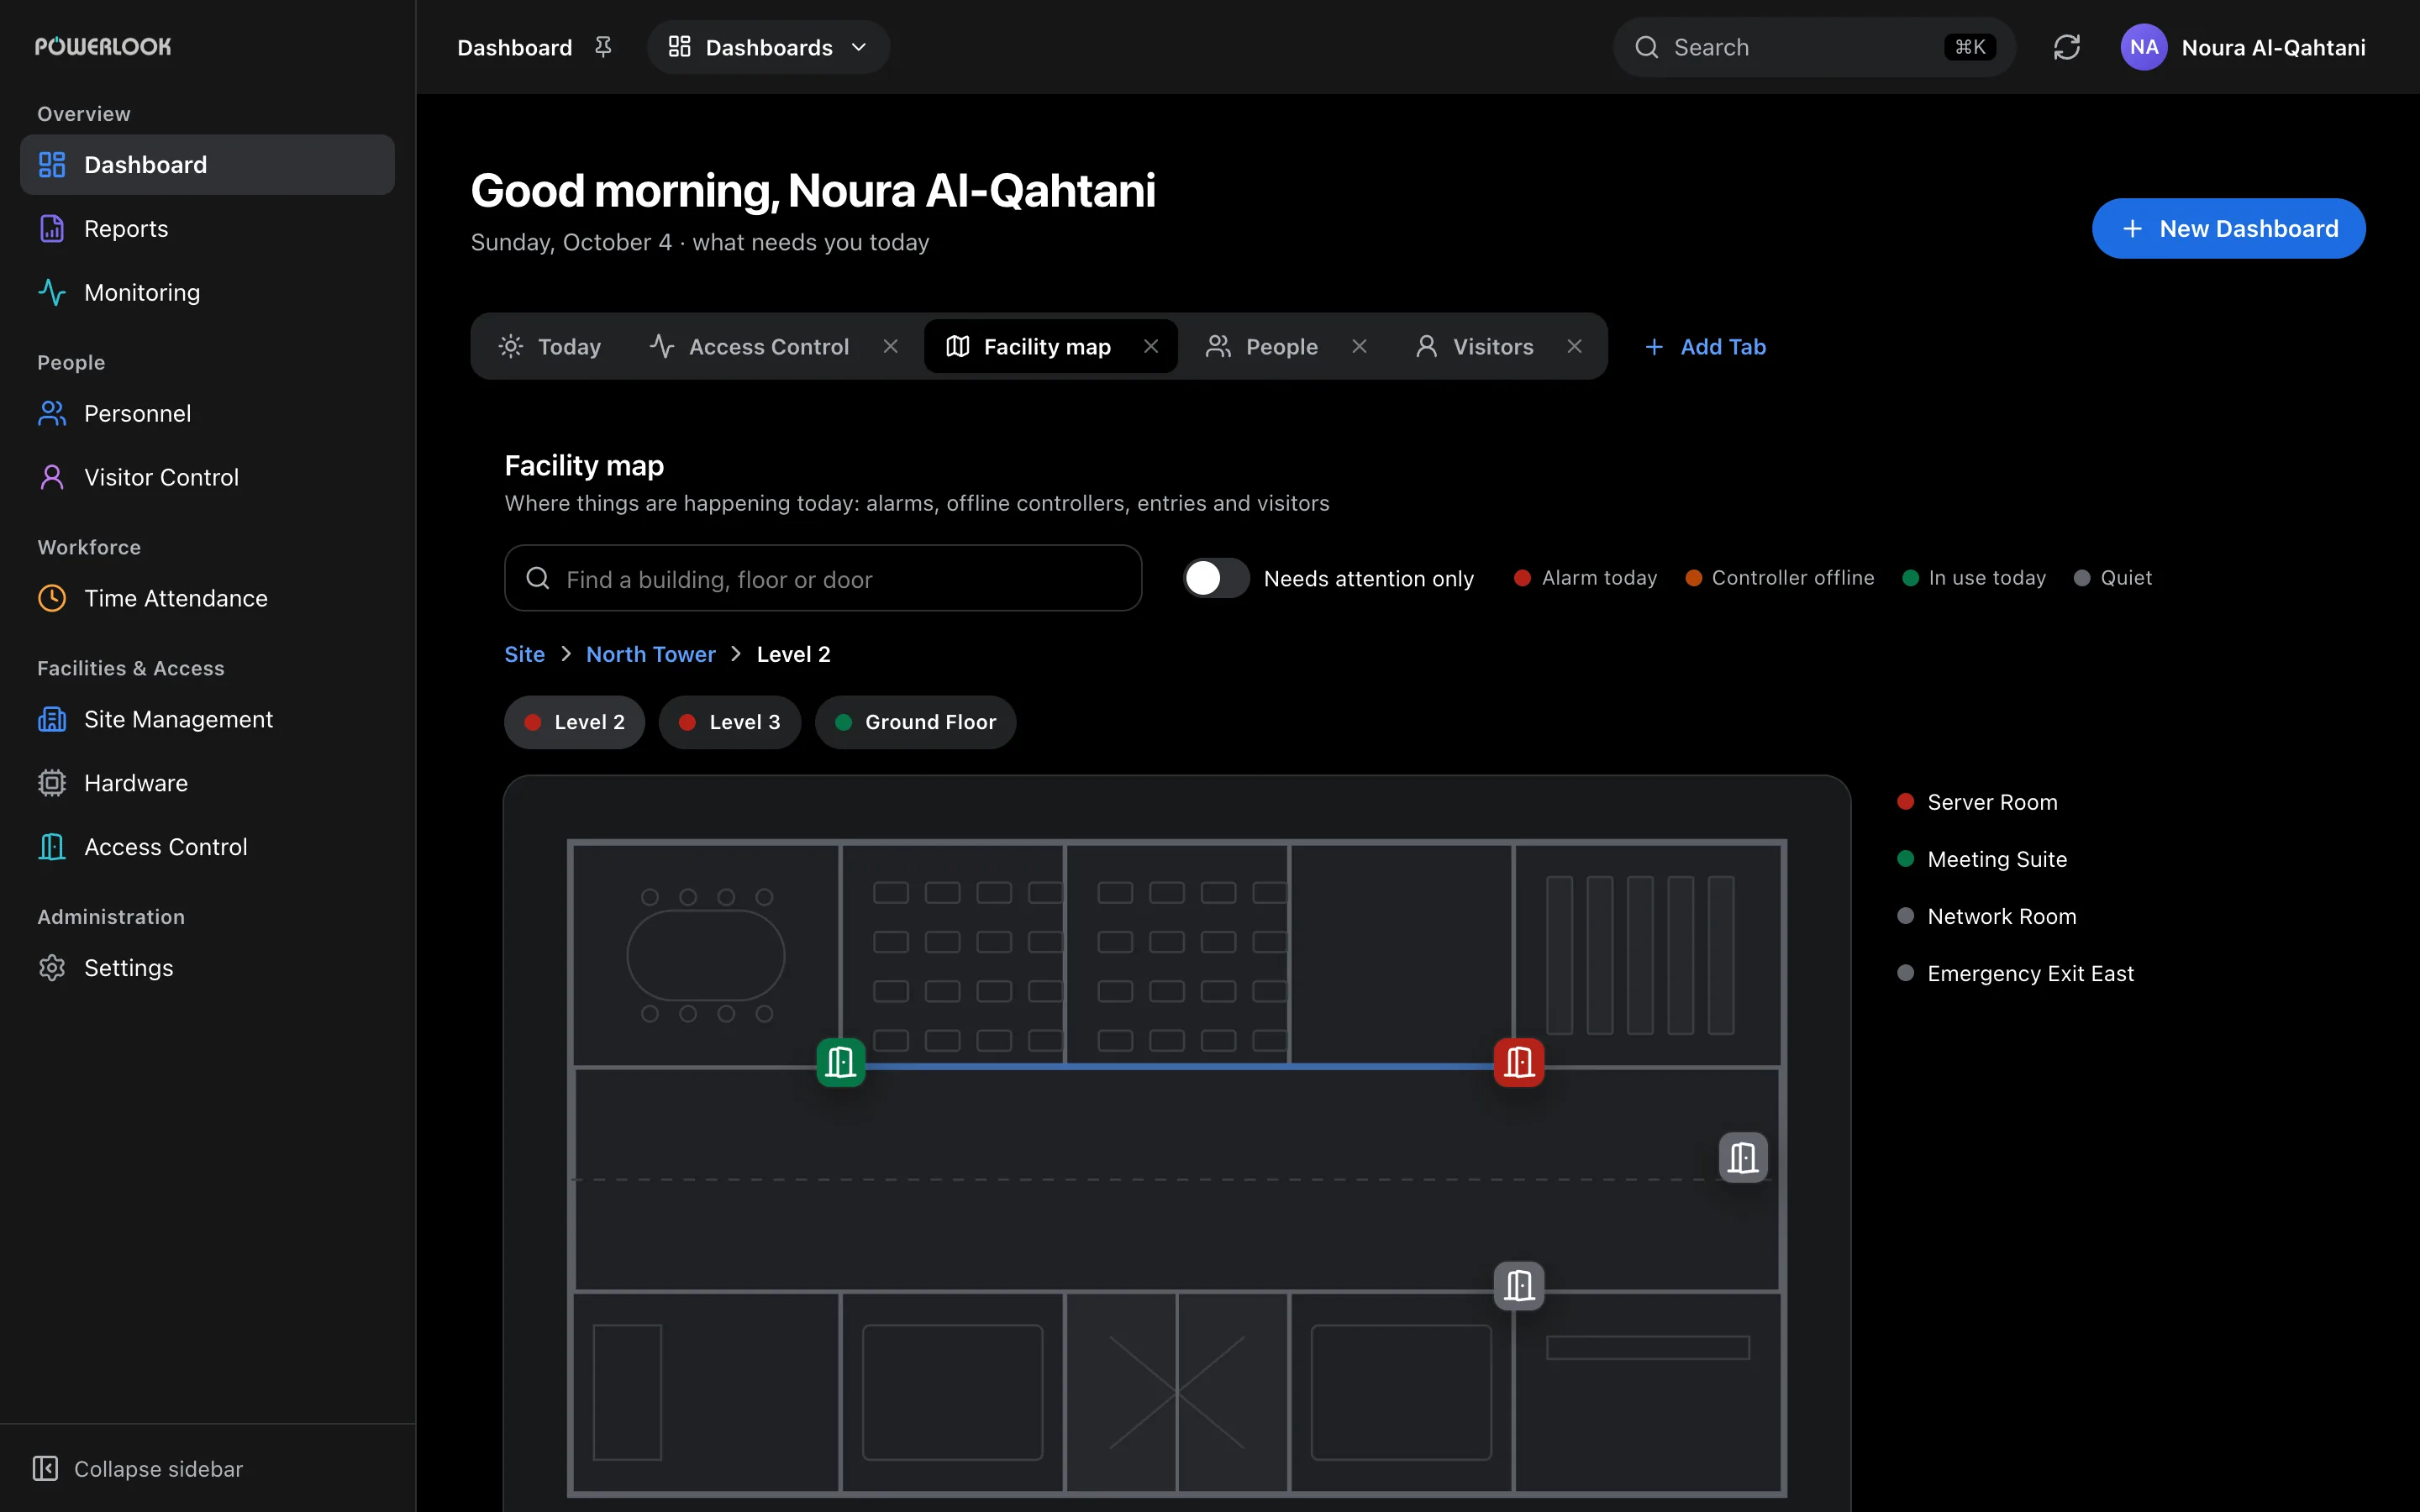The height and width of the screenshot is (1512, 2420).
Task: Click the Access Control door icon in sidebar
Action: coord(52,847)
